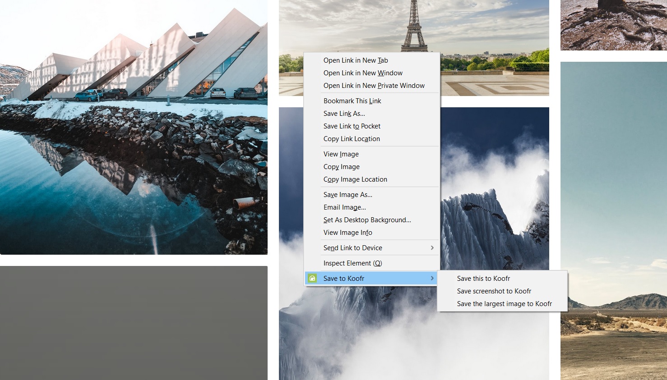Save the link to Pocket
This screenshot has width=667, height=380.
point(352,126)
